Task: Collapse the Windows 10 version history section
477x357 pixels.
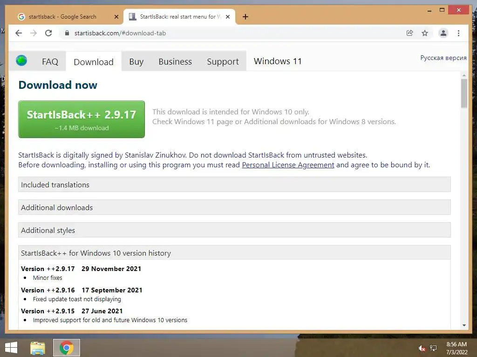Action: click(x=235, y=253)
